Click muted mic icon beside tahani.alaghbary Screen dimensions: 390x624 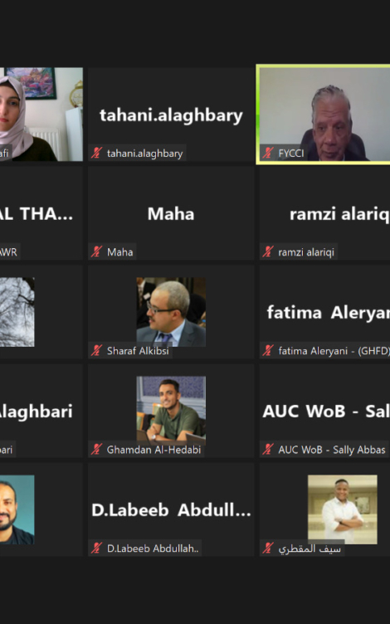tap(96, 153)
